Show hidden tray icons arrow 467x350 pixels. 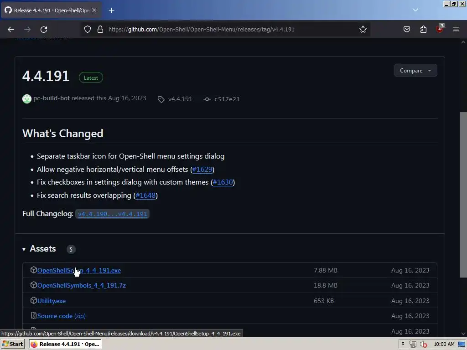coord(403,344)
